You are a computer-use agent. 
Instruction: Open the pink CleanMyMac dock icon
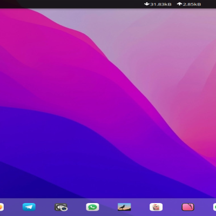pos(188,207)
